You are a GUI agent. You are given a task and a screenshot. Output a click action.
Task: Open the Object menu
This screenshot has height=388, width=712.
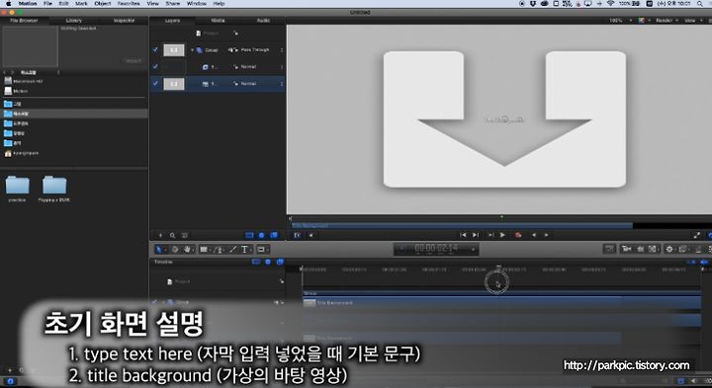[103, 3]
